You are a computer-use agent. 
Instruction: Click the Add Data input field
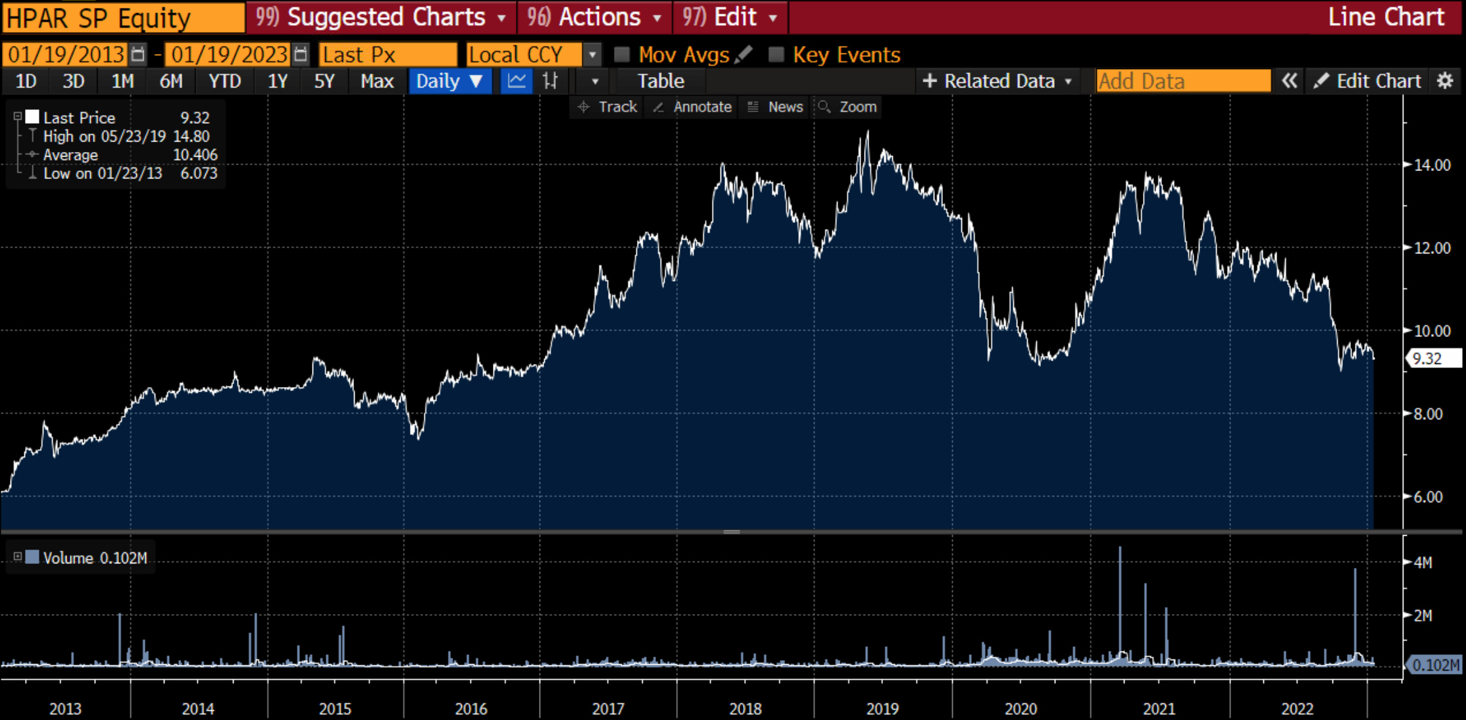(x=1182, y=81)
